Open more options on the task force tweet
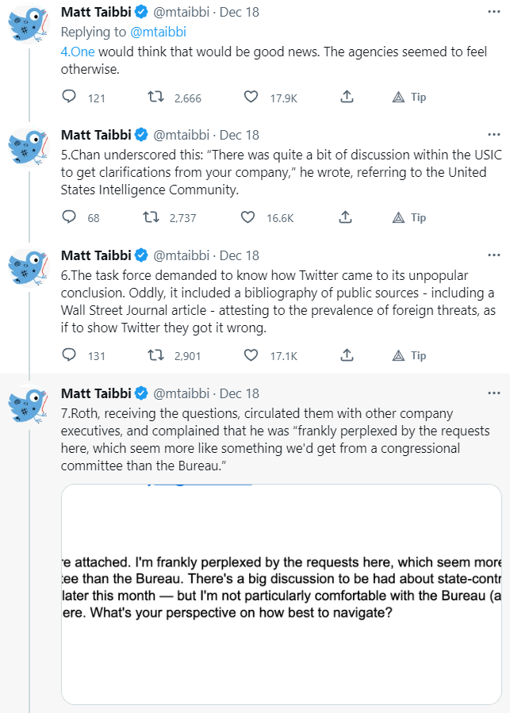510x713 pixels. (493, 255)
